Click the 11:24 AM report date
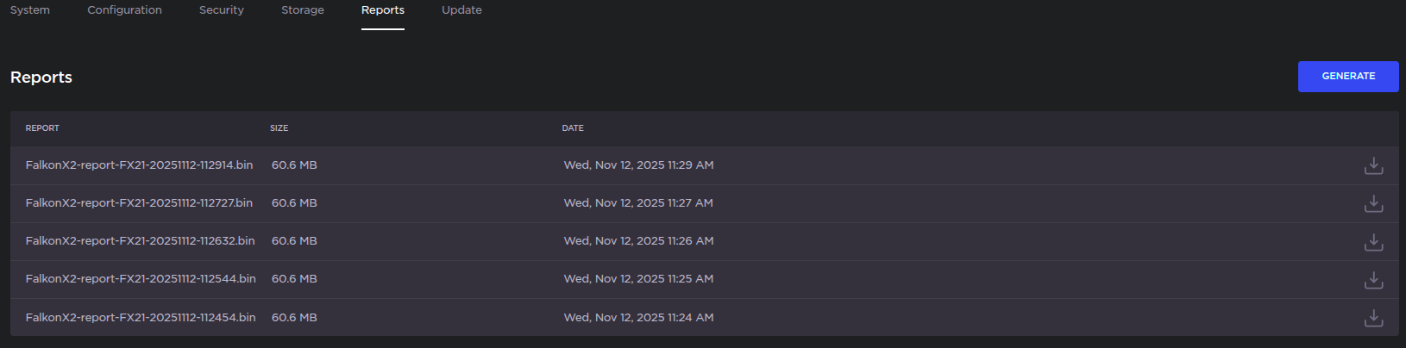The image size is (1406, 348). coord(638,318)
